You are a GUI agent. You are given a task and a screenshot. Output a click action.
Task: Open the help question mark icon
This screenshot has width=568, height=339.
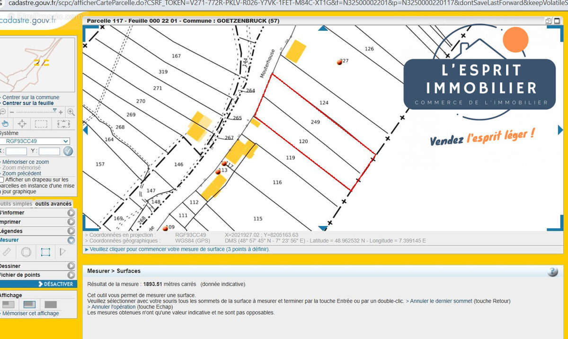click(552, 272)
